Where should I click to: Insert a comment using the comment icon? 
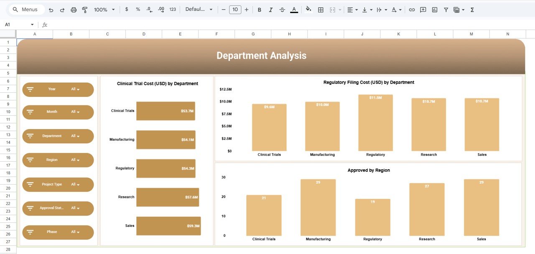tap(423, 9)
